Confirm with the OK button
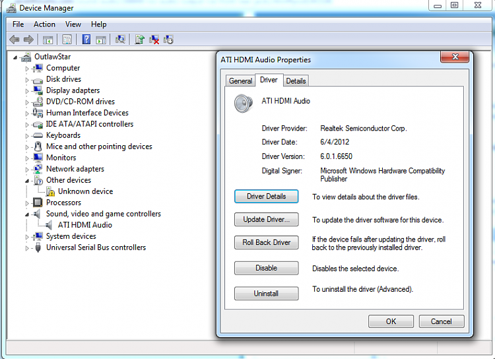This screenshot has width=495, height=359. click(x=391, y=321)
